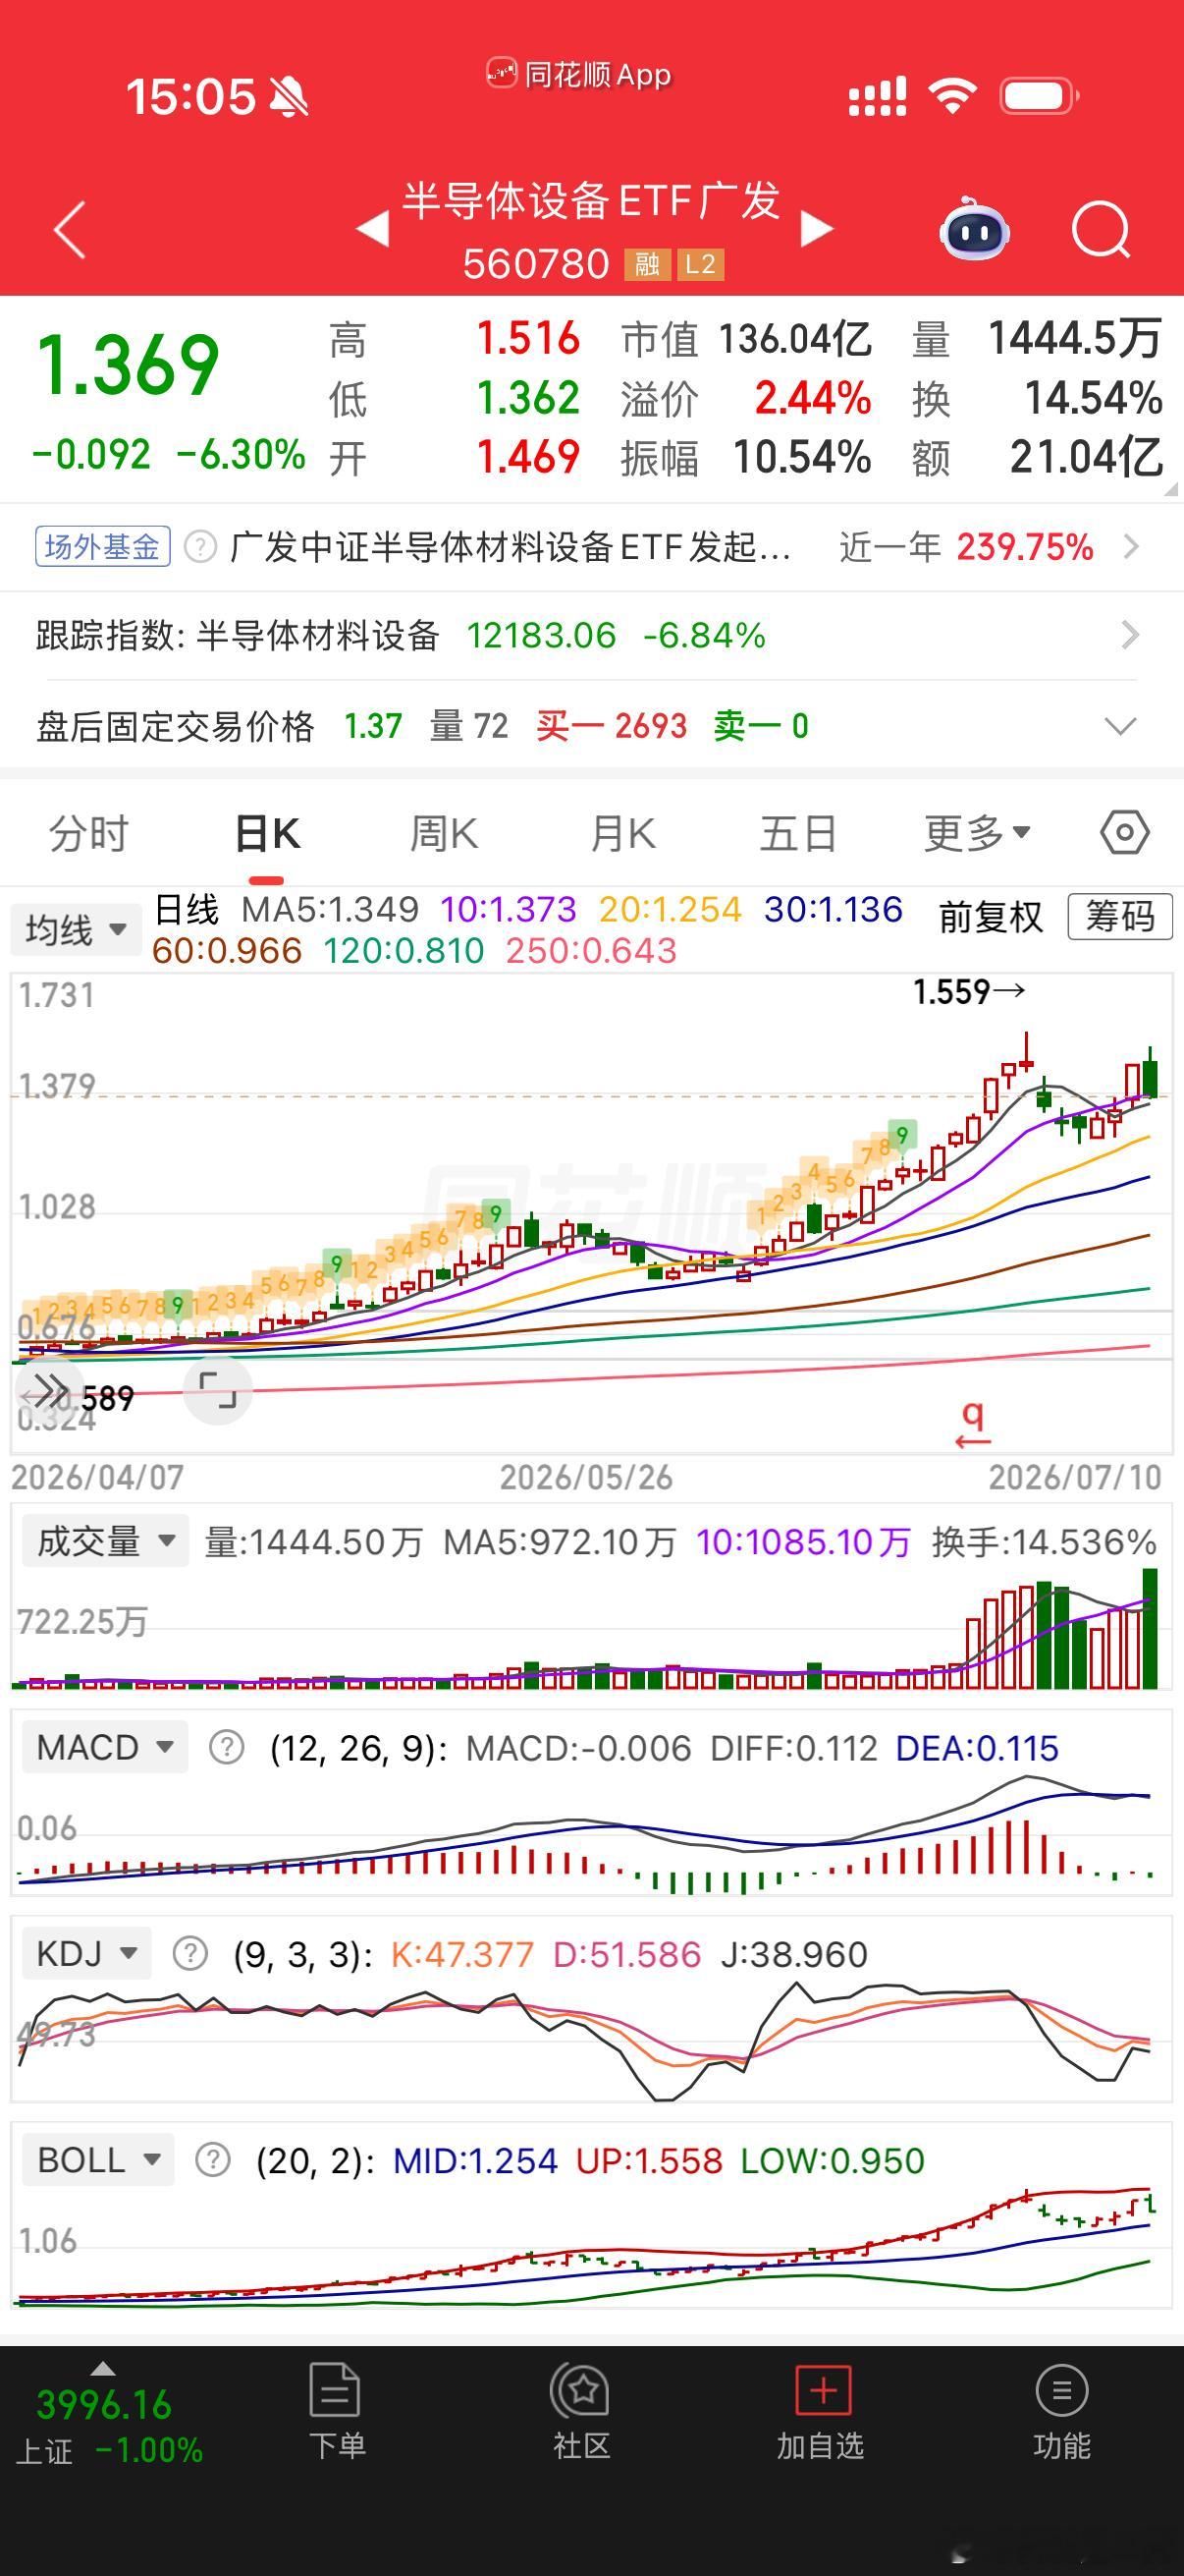1184x2576 pixels.
Task: Open the BOLL indicator dropdown
Action: [98, 2160]
